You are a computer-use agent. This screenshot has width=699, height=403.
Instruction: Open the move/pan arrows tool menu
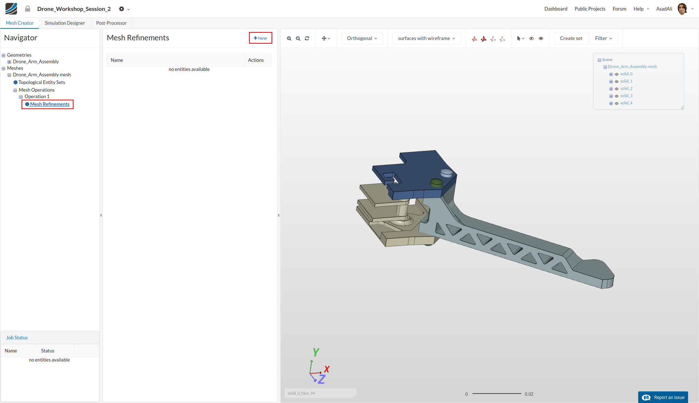tap(326, 38)
